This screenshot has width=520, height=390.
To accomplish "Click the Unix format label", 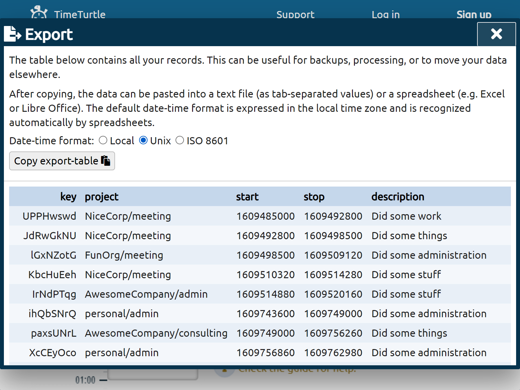I will [x=161, y=141].
